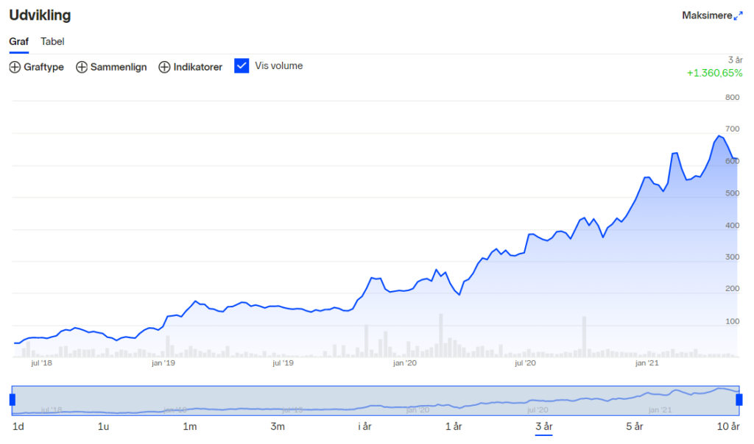Image resolution: width=754 pixels, height=444 pixels.
Task: Open the Sammenlign plus icon
Action: pyautogui.click(x=82, y=67)
